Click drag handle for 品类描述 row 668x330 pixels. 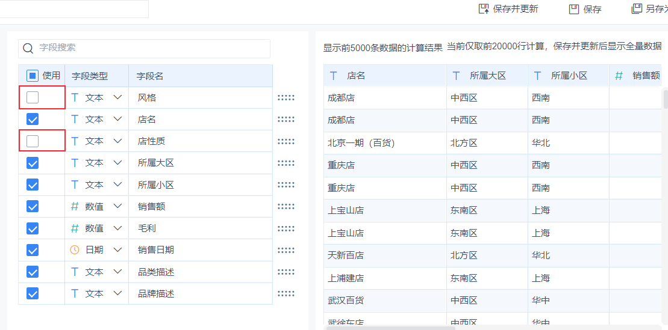(x=286, y=272)
